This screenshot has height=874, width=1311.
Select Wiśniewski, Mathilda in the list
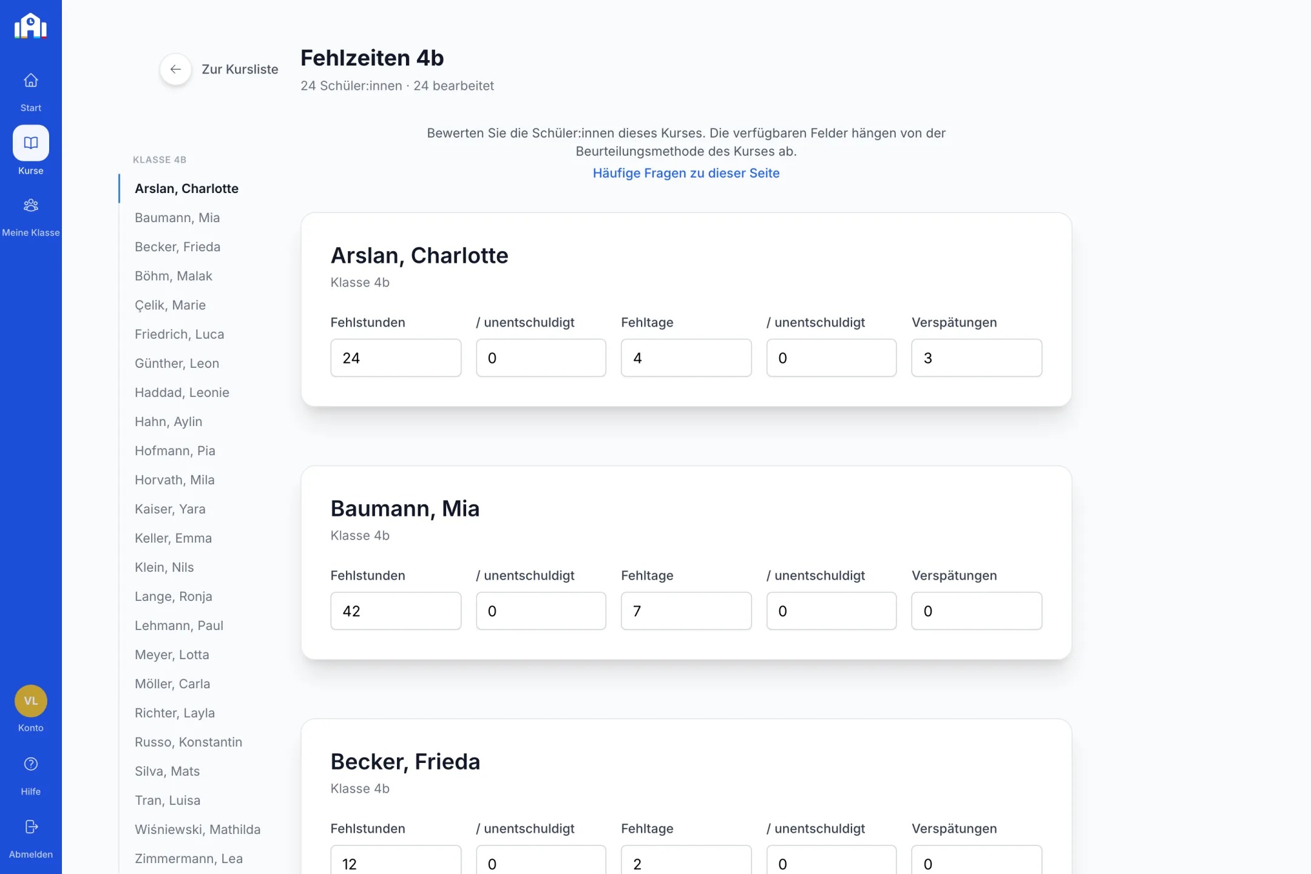[x=197, y=830]
